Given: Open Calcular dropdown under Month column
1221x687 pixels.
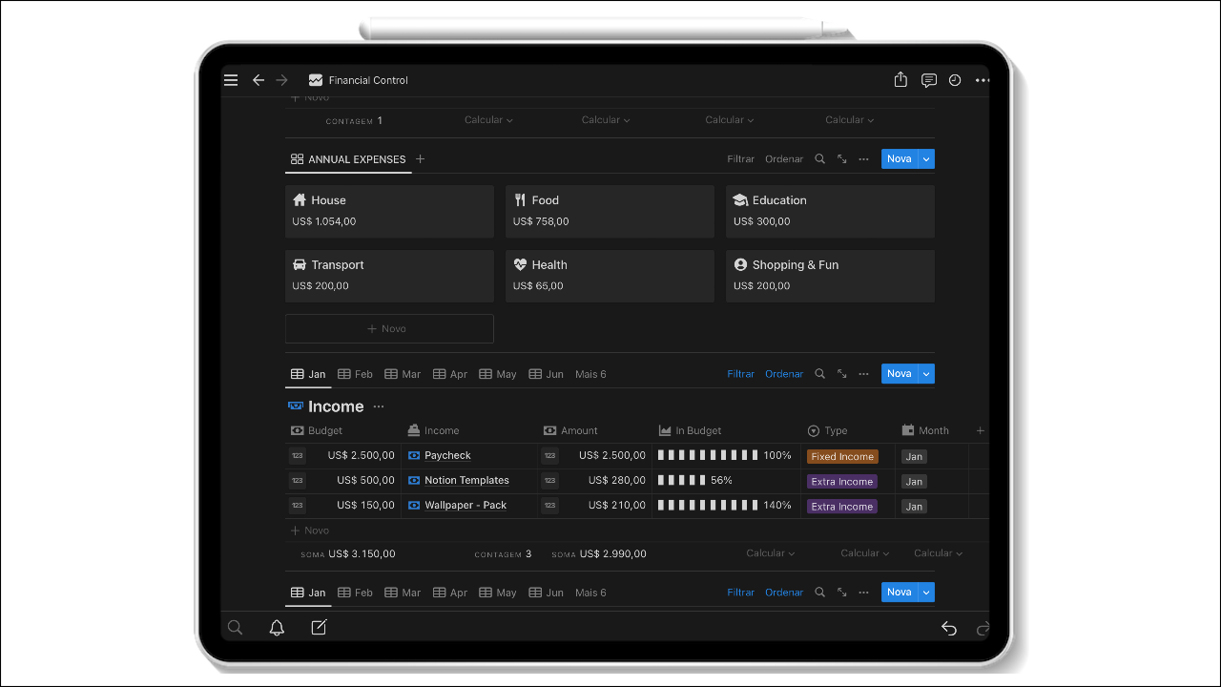Looking at the screenshot, I should click(939, 553).
